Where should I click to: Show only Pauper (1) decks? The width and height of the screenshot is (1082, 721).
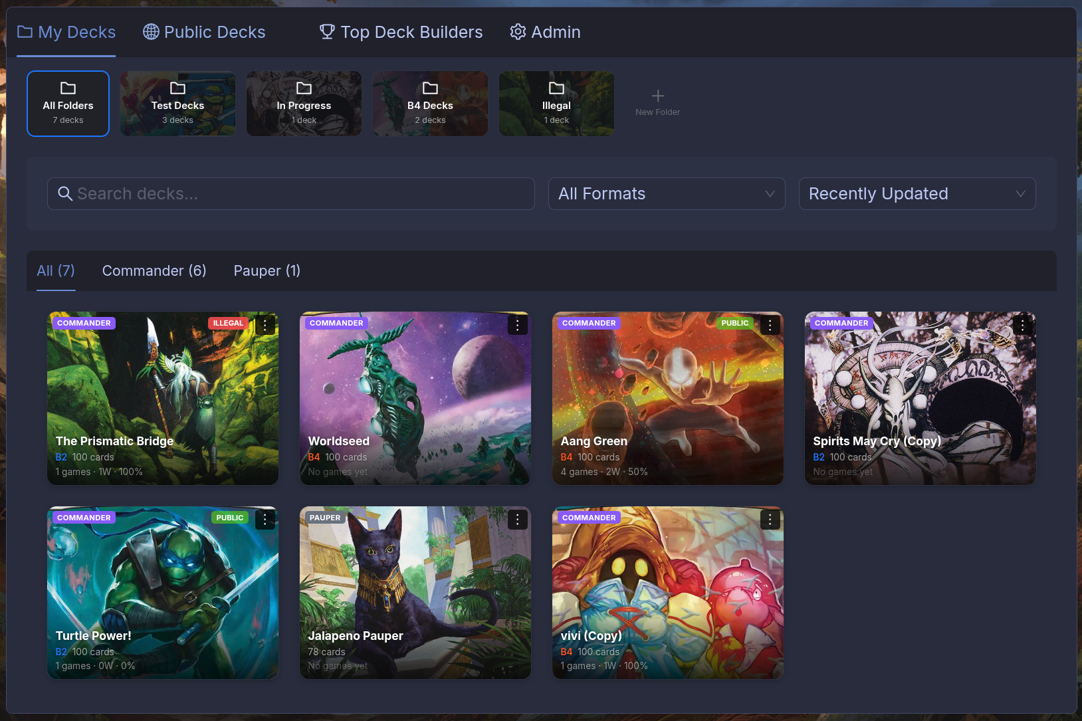tap(267, 270)
